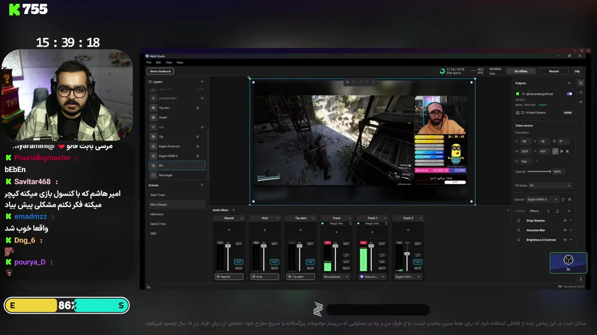Add a new layer with Layers plus
The width and height of the screenshot is (597, 335).
click(x=202, y=81)
